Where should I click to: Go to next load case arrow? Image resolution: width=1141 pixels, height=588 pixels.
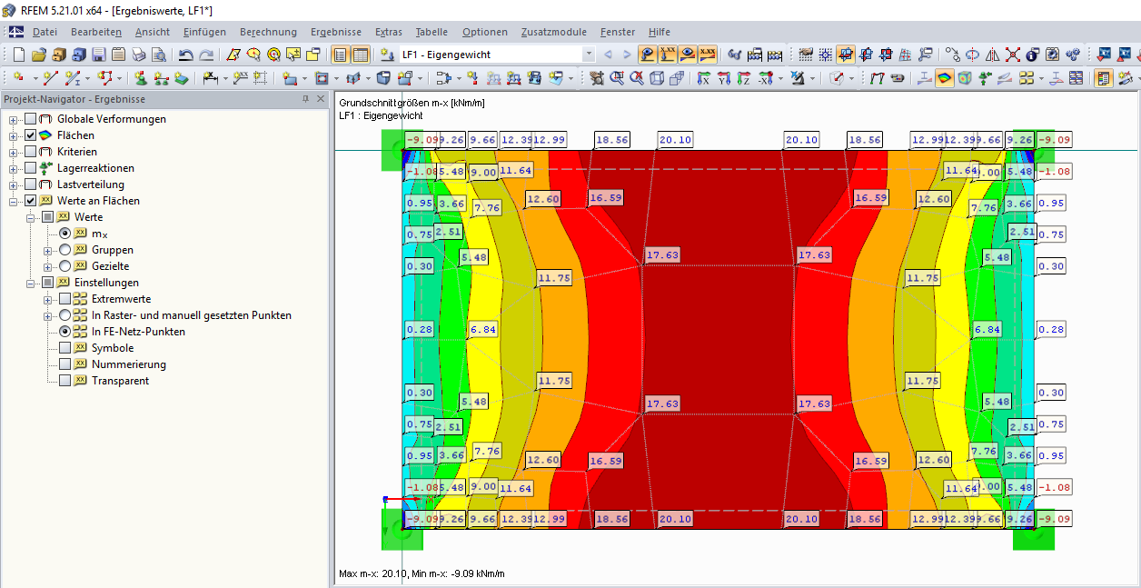(627, 55)
